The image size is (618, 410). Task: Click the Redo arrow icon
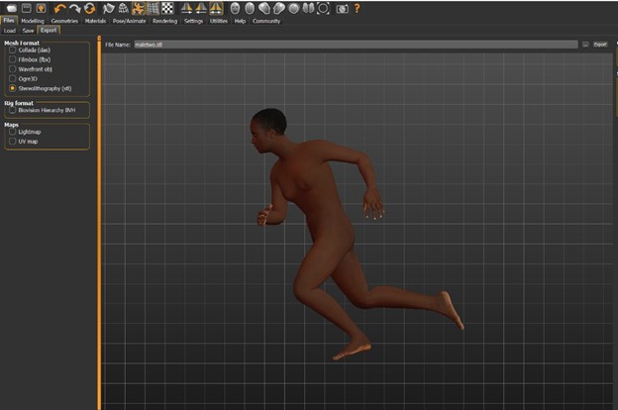pyautogui.click(x=74, y=8)
